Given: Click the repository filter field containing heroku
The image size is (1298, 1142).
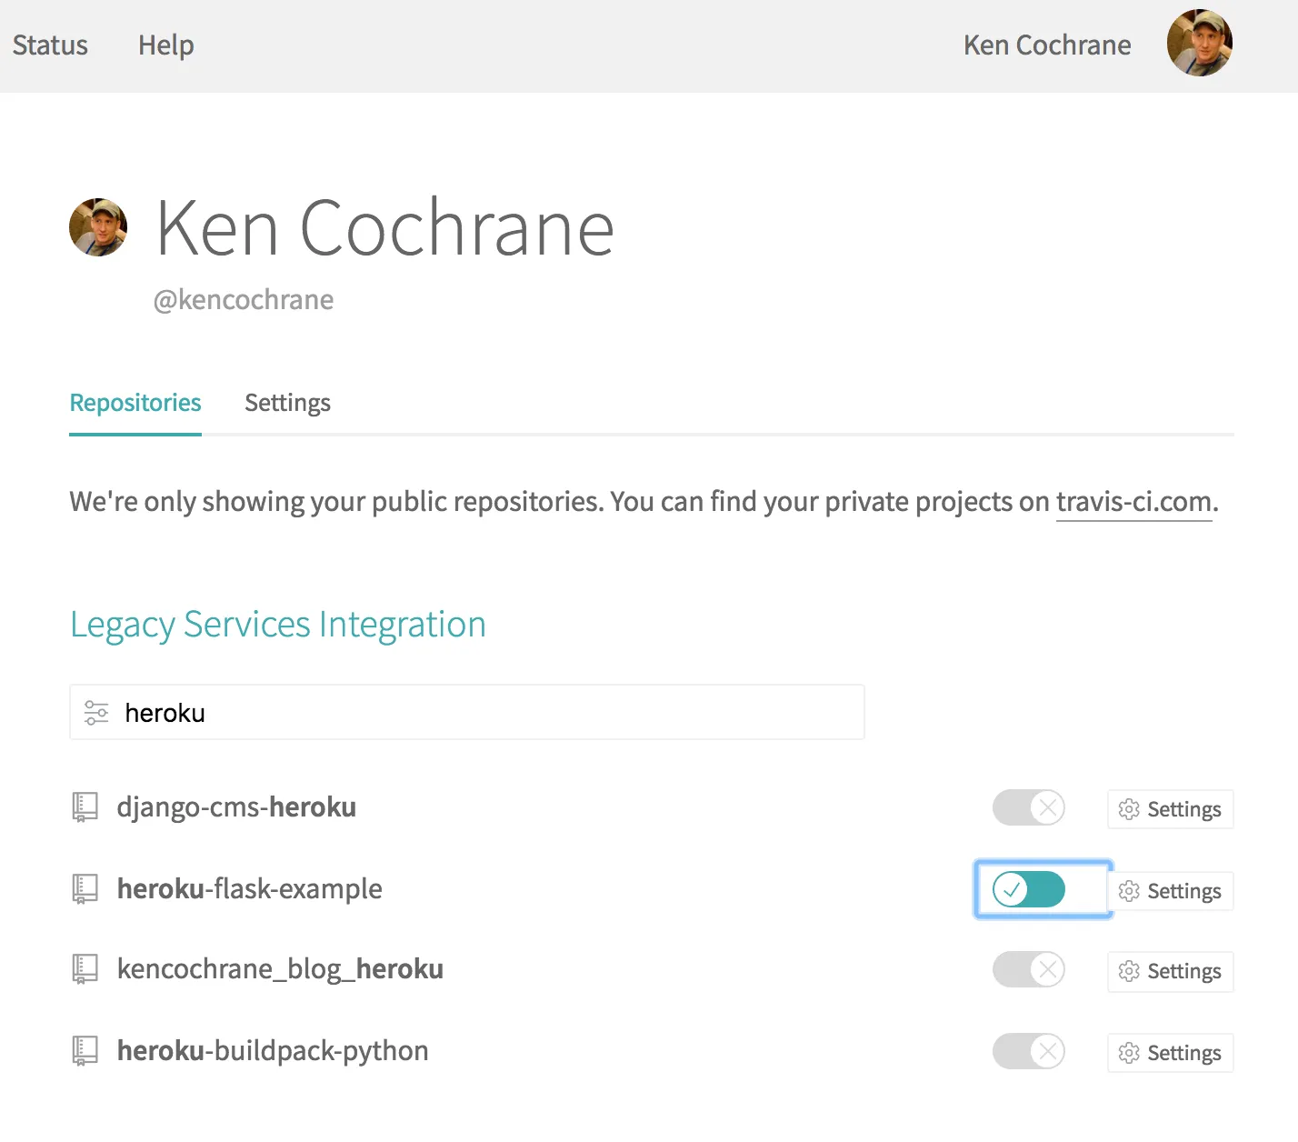Looking at the screenshot, I should click(467, 712).
